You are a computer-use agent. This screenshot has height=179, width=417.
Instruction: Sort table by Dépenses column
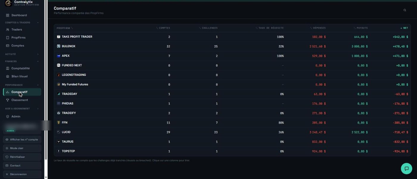[318, 28]
